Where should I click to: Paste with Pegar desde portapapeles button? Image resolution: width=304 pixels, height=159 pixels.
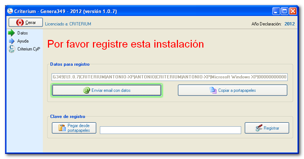coord(74,128)
